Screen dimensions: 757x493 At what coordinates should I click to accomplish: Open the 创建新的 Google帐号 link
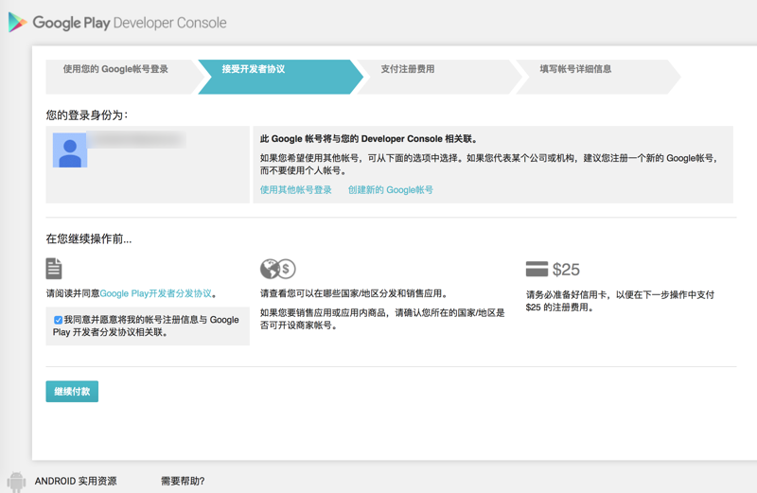pos(391,190)
